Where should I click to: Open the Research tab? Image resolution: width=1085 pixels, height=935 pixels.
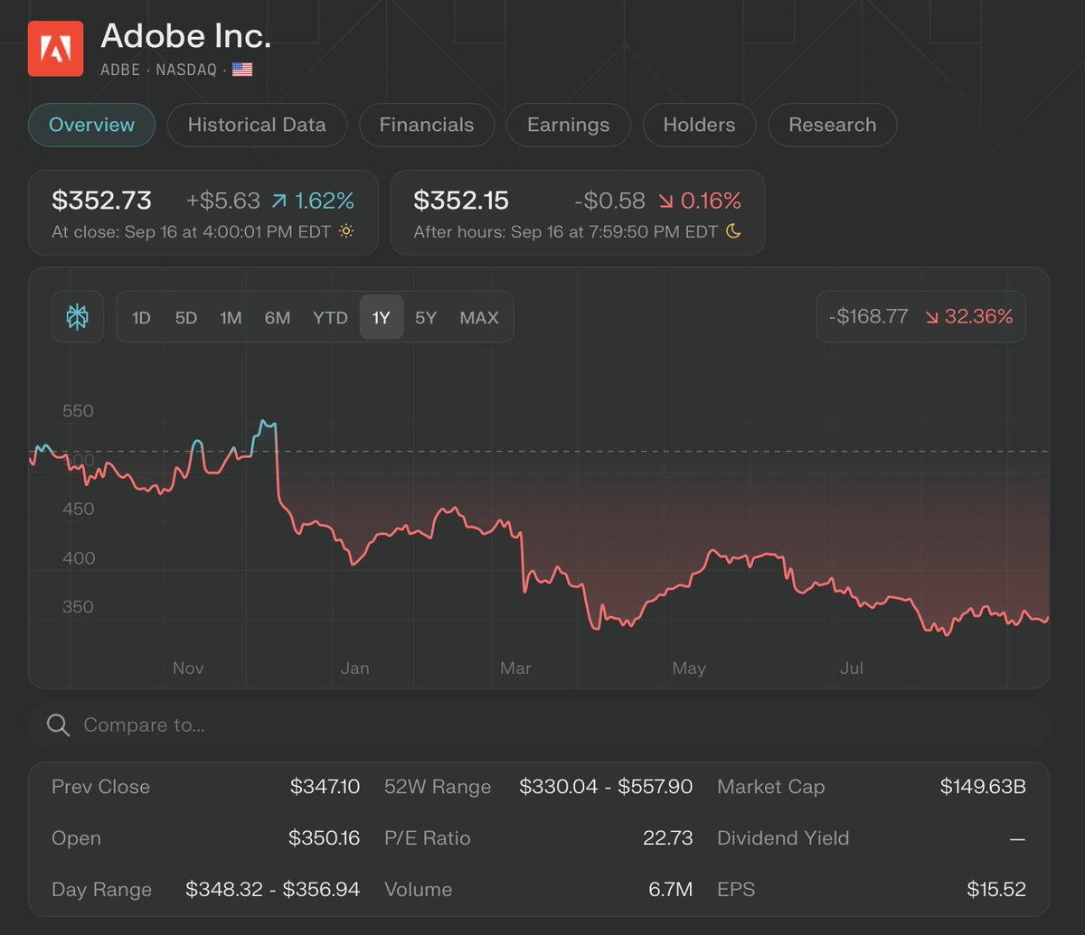coord(832,125)
